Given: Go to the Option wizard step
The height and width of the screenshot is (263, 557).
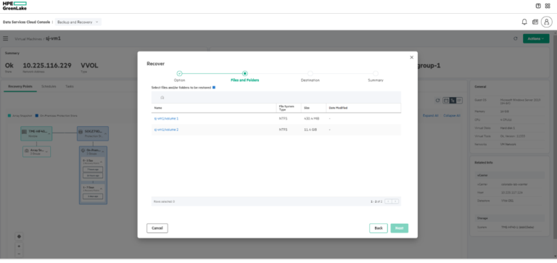Looking at the screenshot, I should click(x=179, y=73).
